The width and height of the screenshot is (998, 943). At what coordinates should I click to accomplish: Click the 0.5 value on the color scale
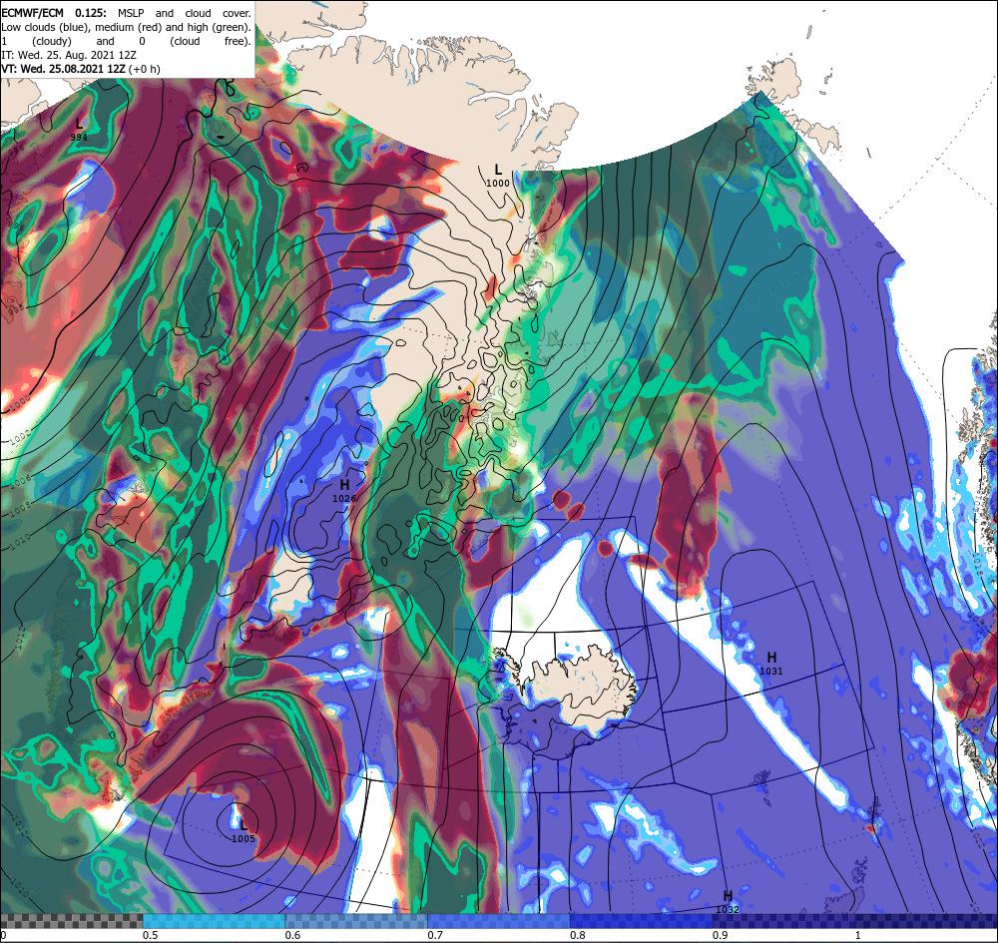click(151, 935)
